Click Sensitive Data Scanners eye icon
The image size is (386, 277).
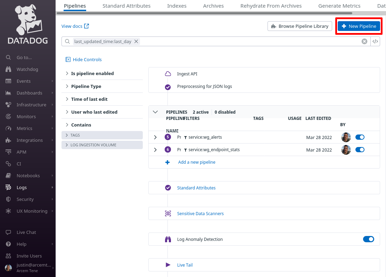coord(168,213)
